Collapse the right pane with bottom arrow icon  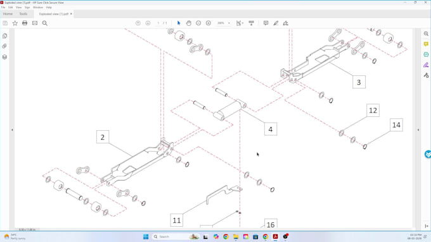coord(427,226)
